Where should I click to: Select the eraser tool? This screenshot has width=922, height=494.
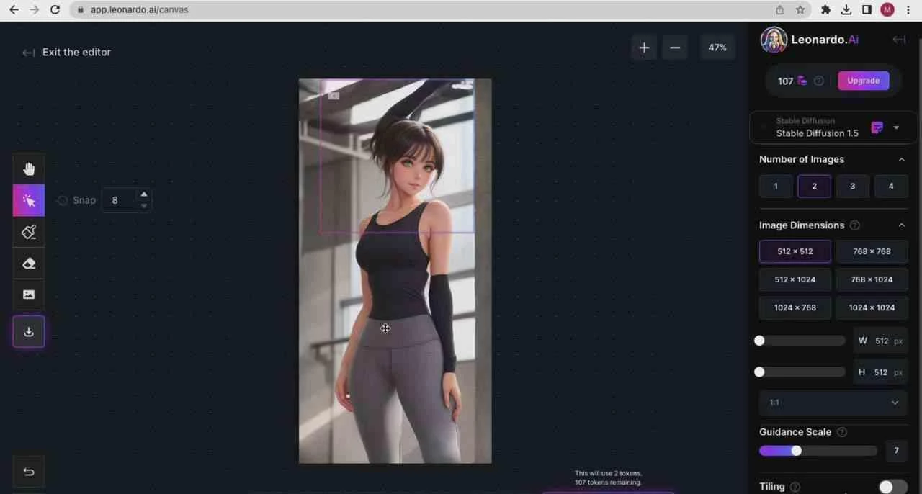[29, 264]
